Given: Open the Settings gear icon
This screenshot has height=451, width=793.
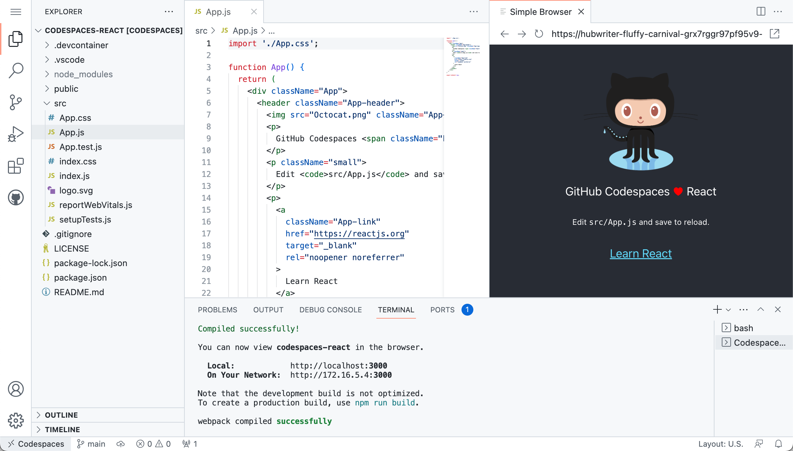Looking at the screenshot, I should pos(16,421).
